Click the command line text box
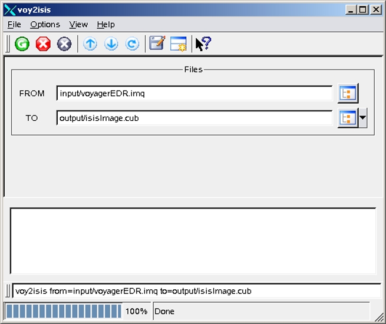 coord(196,291)
